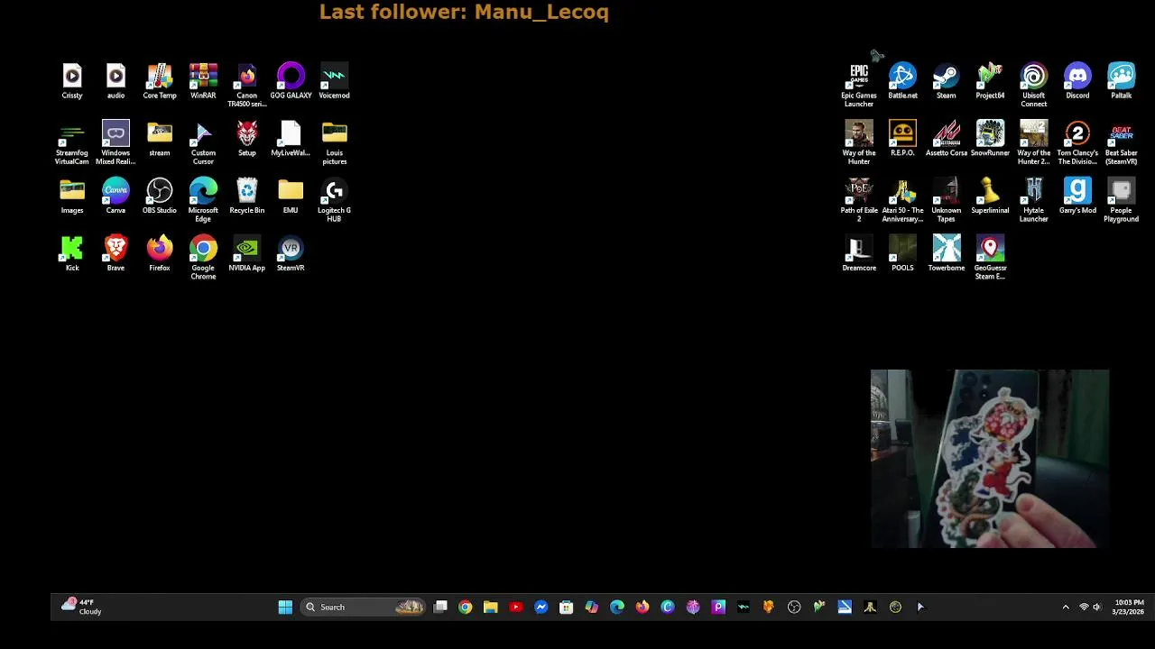
Task: Select the Tom Clancy's The Division icon
Action: (1077, 142)
